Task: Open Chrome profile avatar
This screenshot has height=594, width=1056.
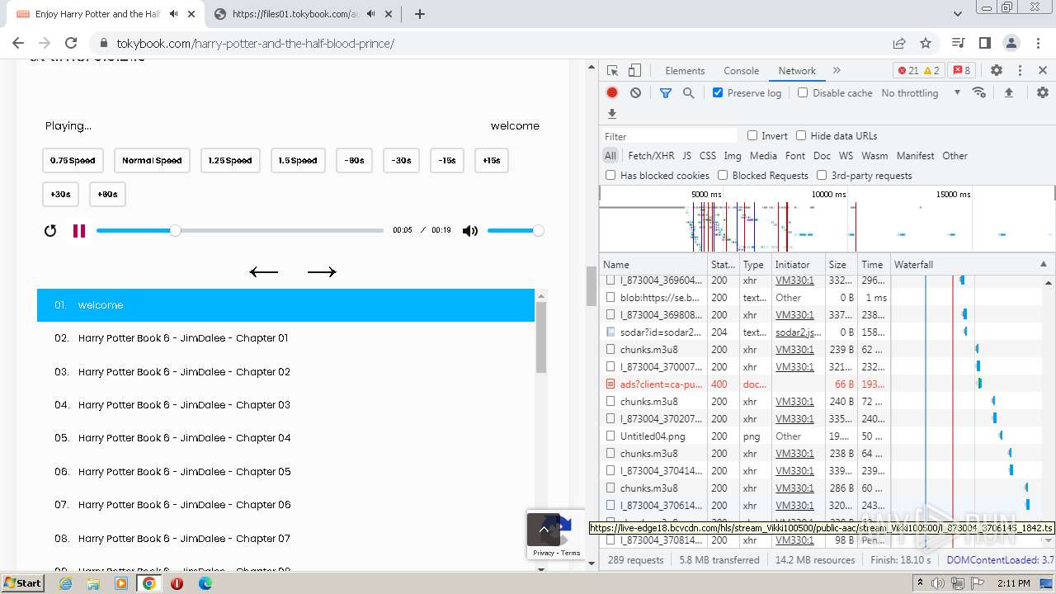Action: pyautogui.click(x=1011, y=43)
